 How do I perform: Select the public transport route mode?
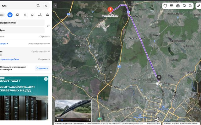click(x=18, y=15)
